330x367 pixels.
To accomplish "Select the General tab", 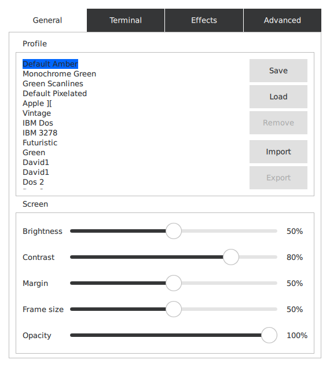I will (x=47, y=20).
